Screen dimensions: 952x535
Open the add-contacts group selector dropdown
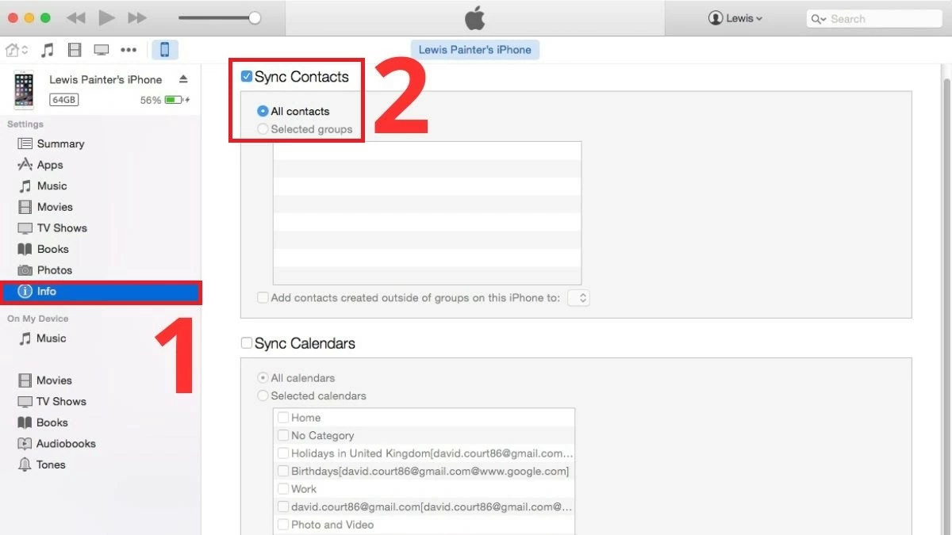[578, 298]
